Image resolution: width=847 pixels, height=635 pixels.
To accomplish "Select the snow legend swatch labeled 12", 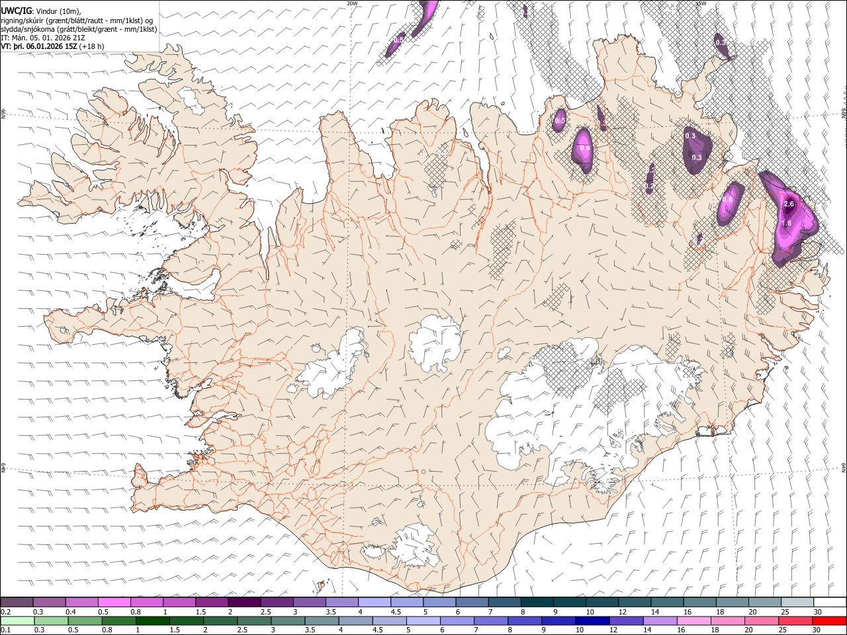I will [x=635, y=602].
